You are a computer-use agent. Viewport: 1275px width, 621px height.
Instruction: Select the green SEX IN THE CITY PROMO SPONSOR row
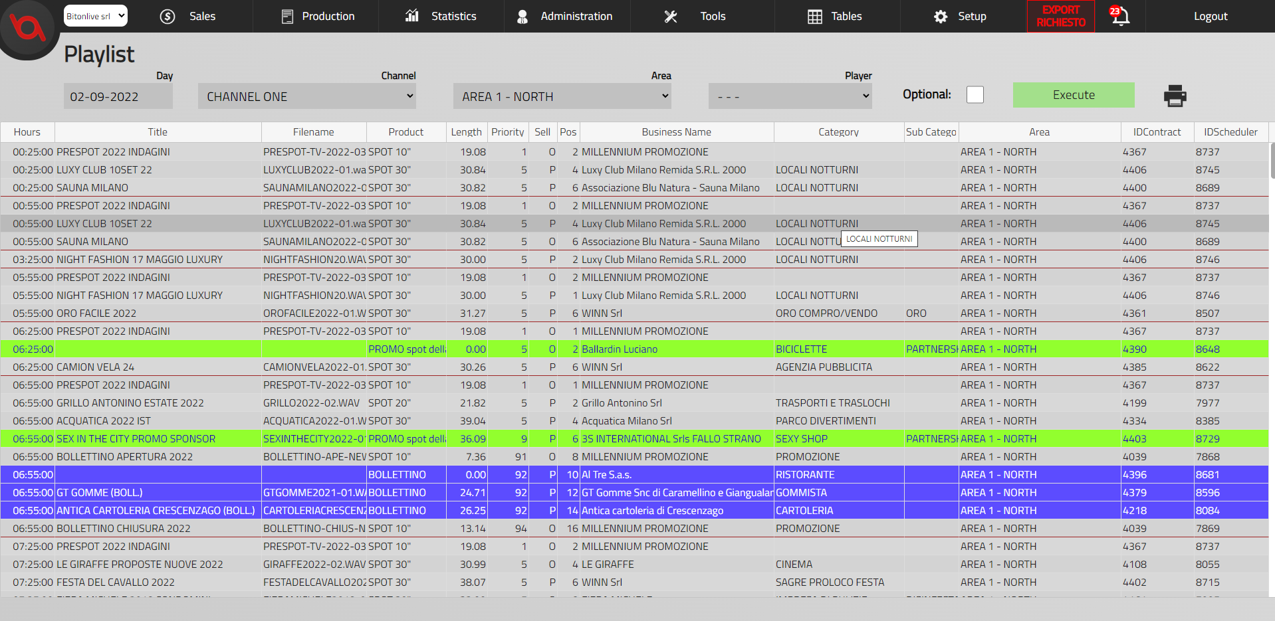(634, 439)
